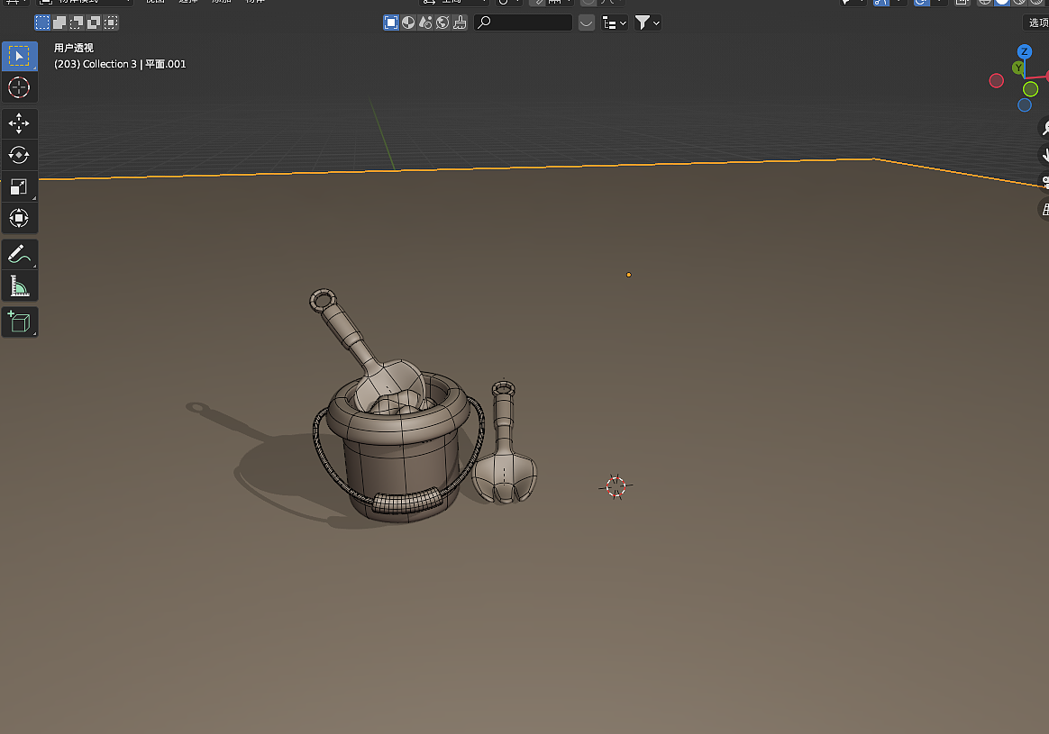The height and width of the screenshot is (734, 1049).
Task: Switch selection mode to intersect
Action: (112, 23)
